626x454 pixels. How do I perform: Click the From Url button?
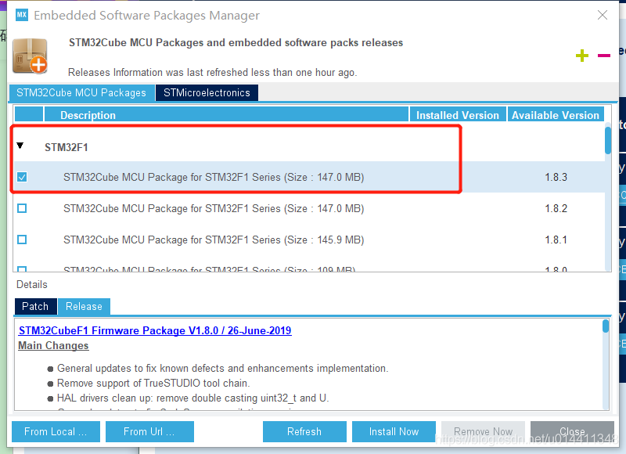coord(149,431)
